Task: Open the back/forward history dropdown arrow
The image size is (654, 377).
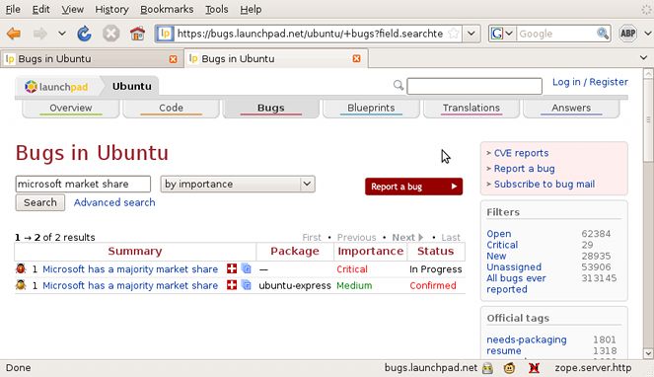Action: (62, 34)
